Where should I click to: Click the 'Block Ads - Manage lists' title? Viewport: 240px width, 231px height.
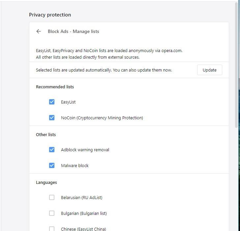[x=73, y=31]
